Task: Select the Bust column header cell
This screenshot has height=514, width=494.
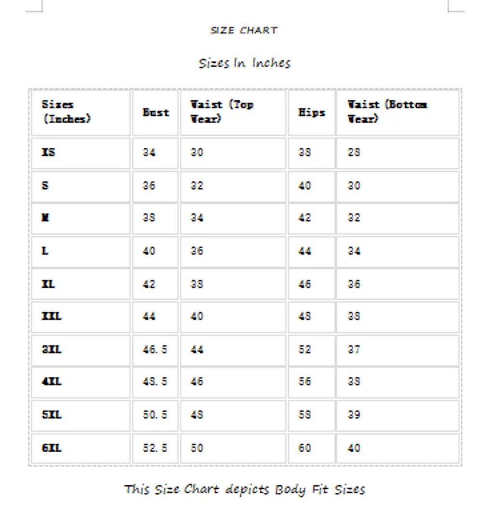Action: [x=156, y=112]
